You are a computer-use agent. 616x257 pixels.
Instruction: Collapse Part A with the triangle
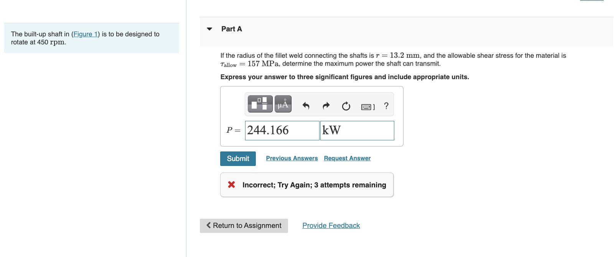[209, 29]
